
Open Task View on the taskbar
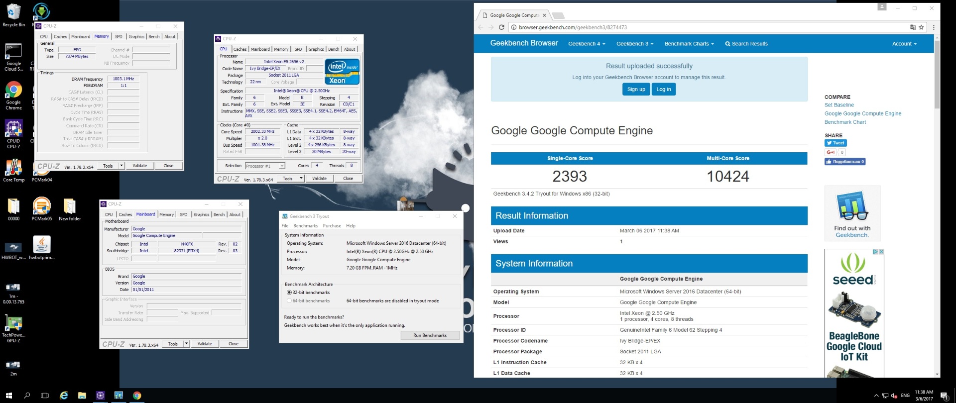point(45,396)
